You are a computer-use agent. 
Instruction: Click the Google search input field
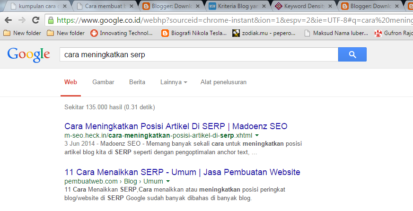click(x=199, y=54)
